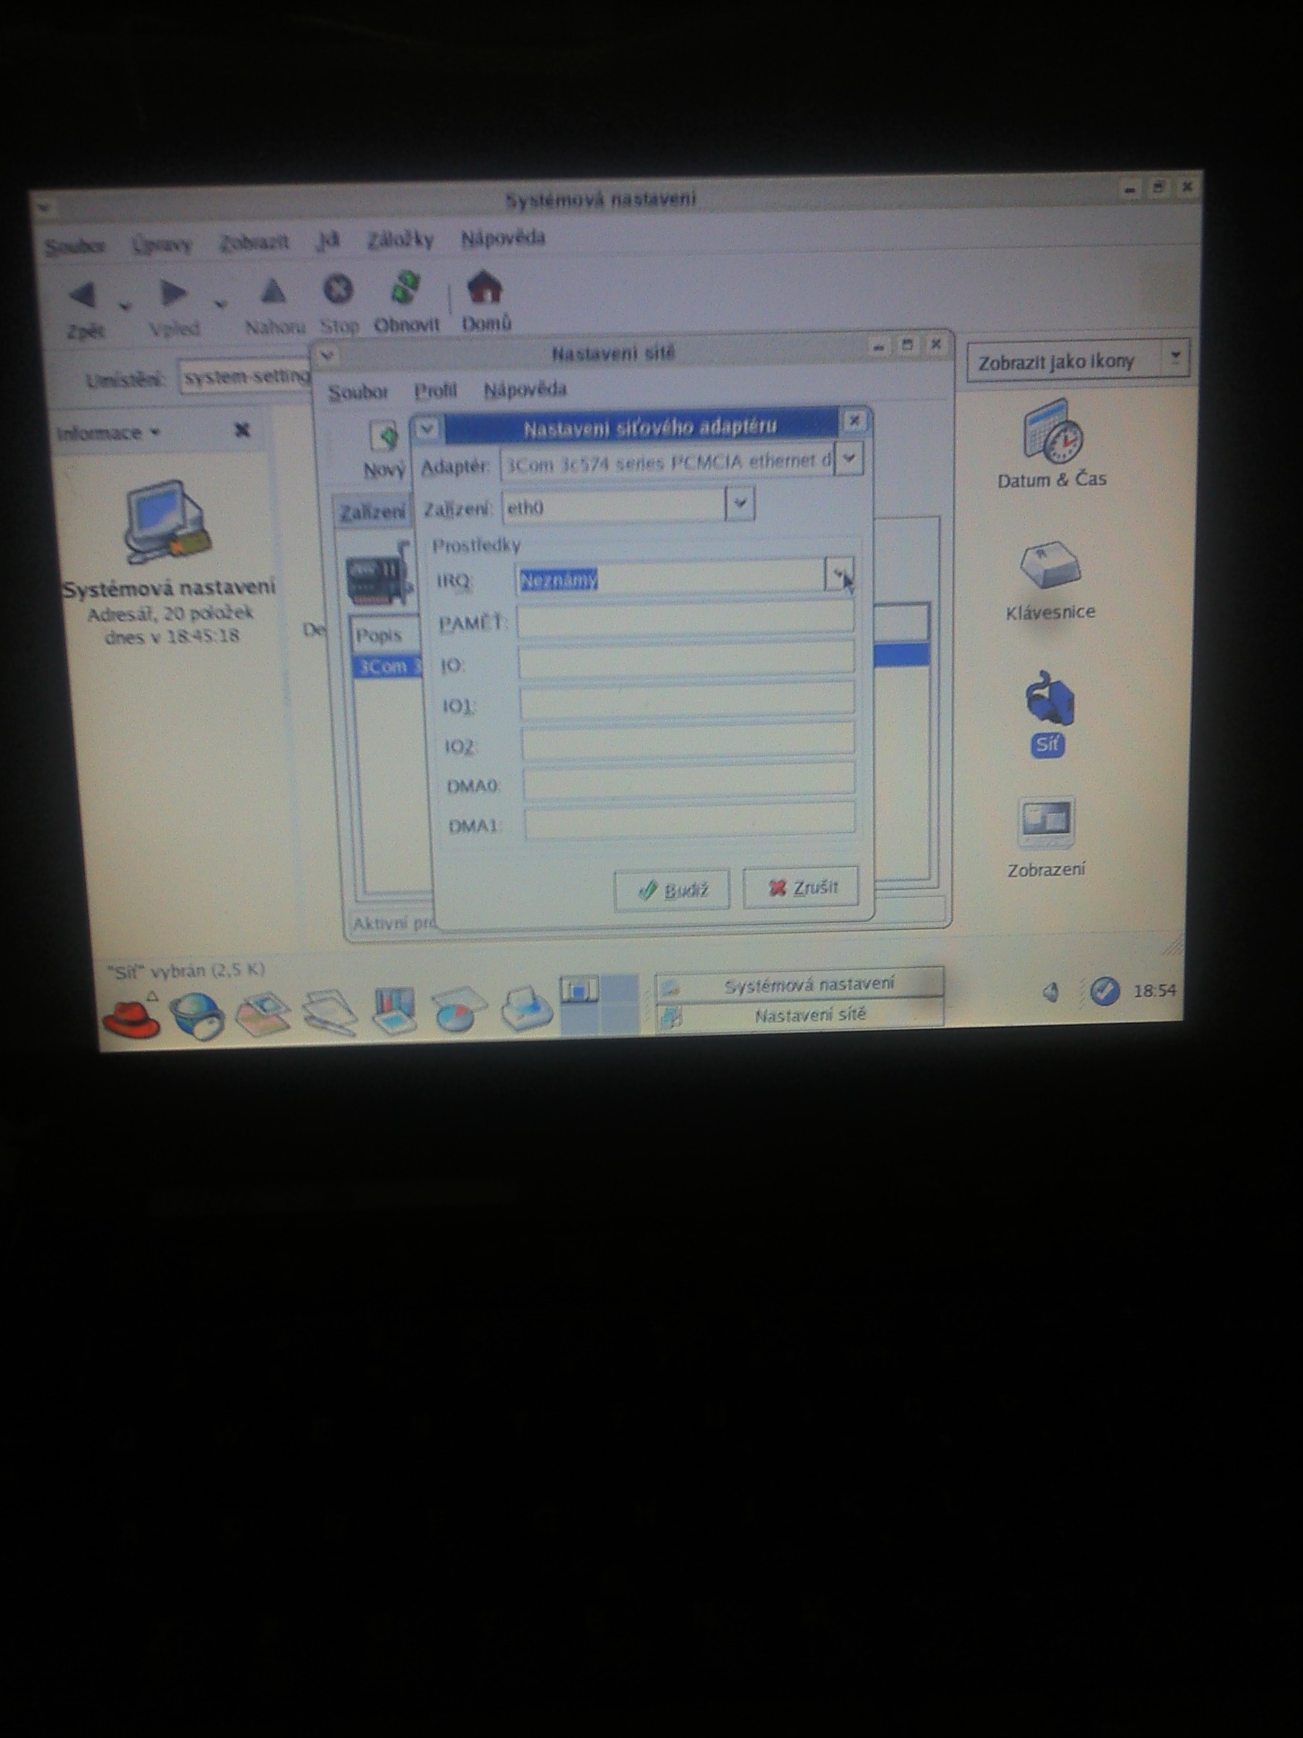The width and height of the screenshot is (1303, 1738).
Task: Open forward history arrow next to Vpřed
Action: [221, 303]
